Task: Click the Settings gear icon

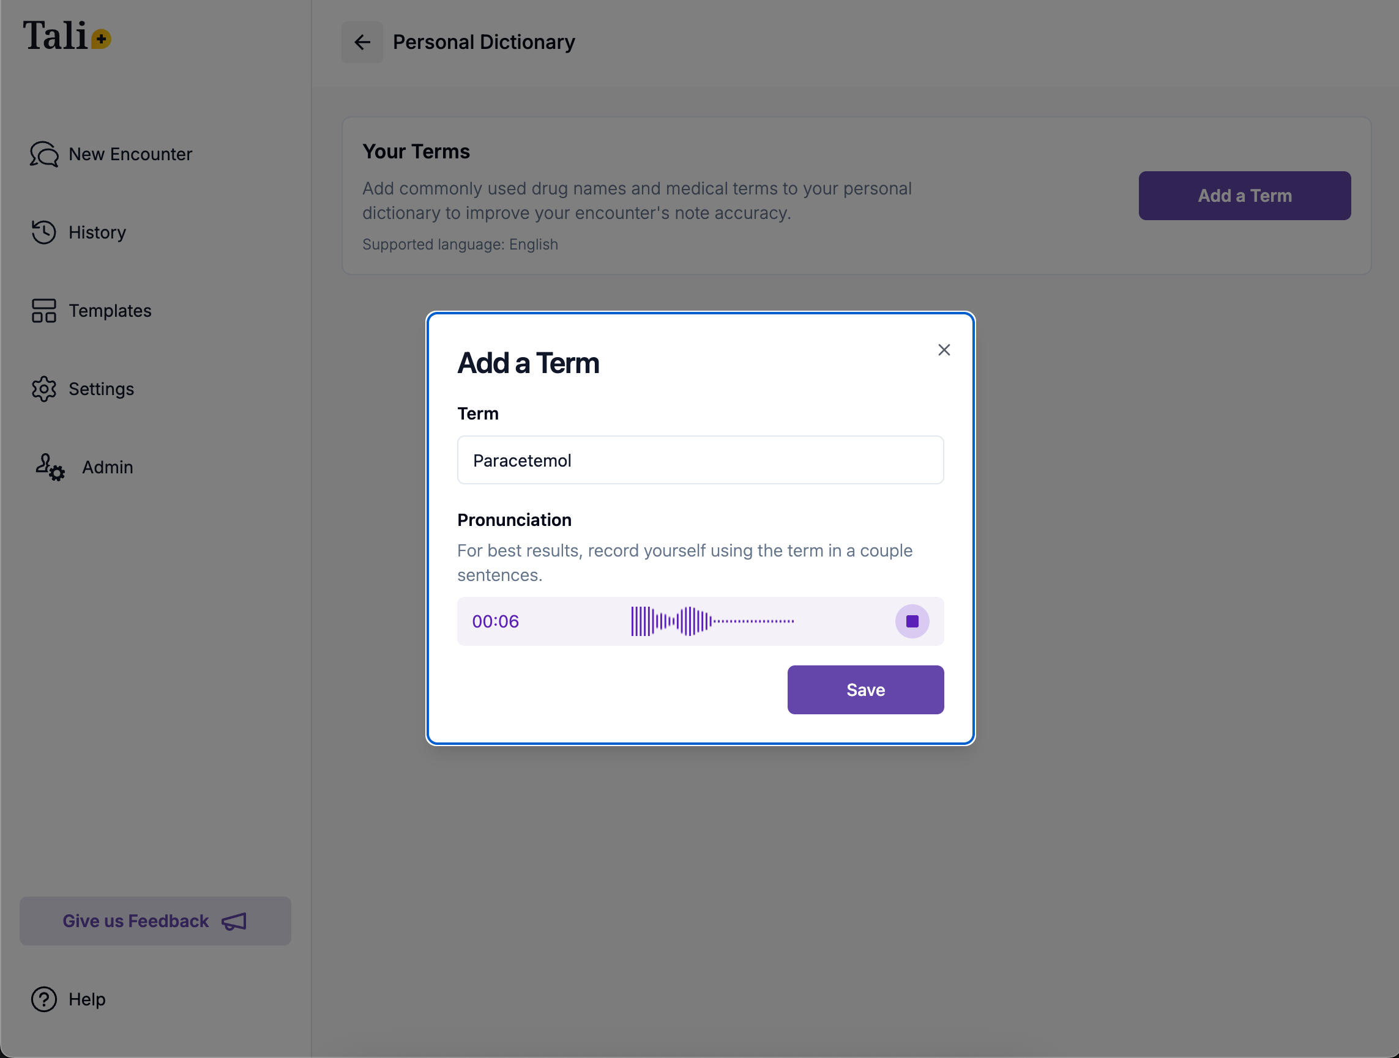Action: [43, 389]
